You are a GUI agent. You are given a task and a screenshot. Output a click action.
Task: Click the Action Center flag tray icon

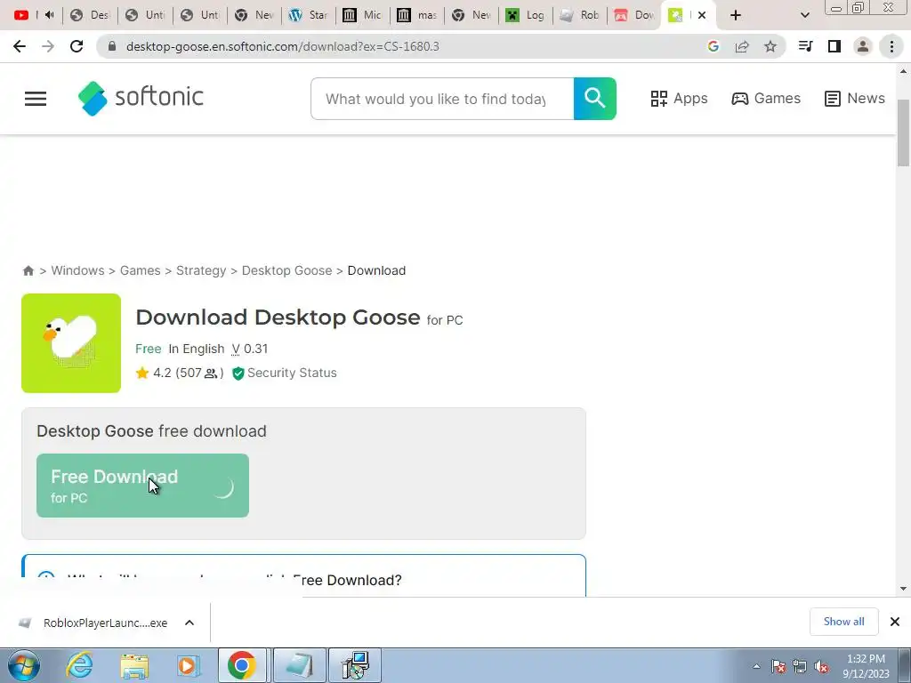(778, 667)
